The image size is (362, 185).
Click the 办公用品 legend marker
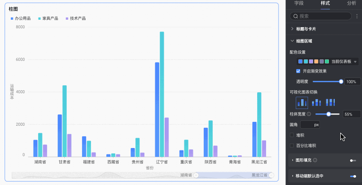pyautogui.click(x=12, y=18)
